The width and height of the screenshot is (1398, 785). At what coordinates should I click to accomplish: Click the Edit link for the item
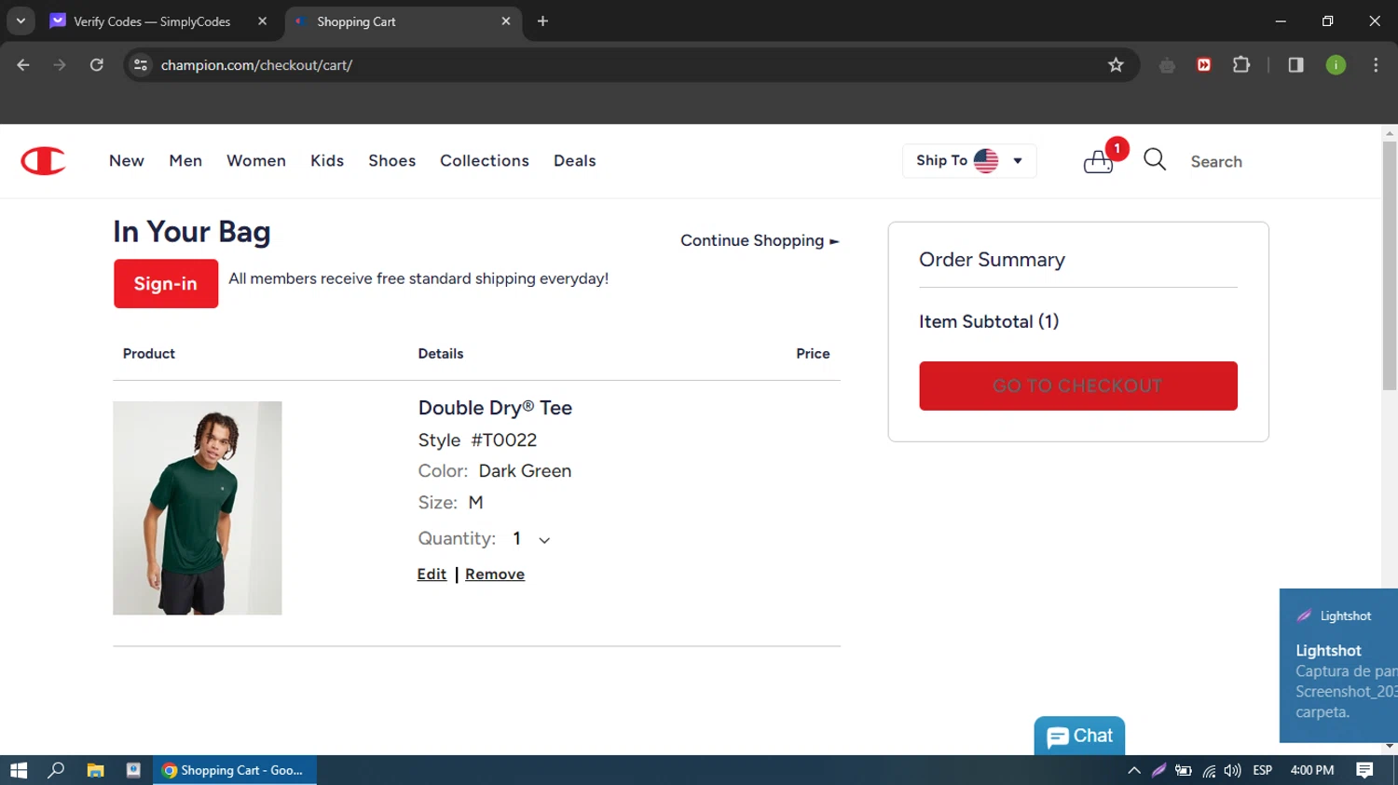432,575
